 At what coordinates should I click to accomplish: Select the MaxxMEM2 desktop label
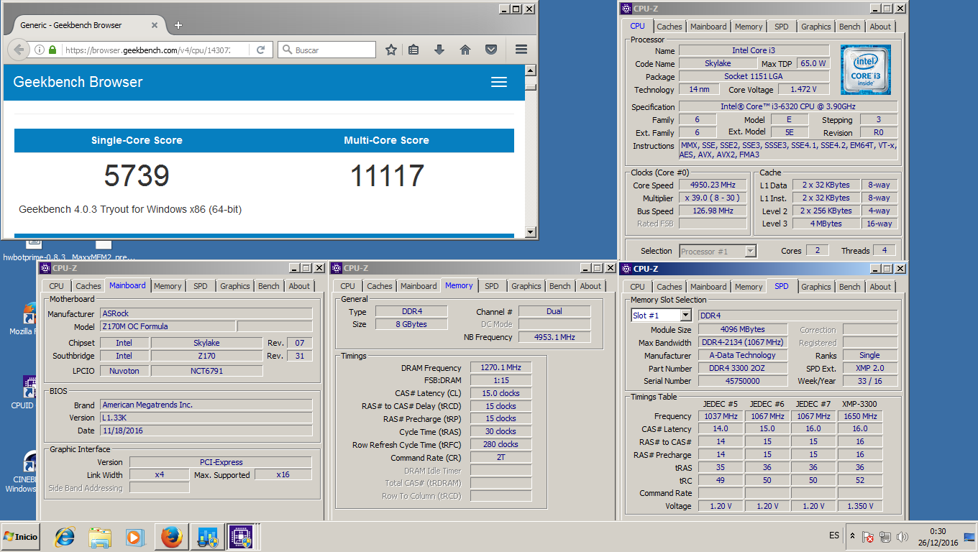tap(103, 257)
